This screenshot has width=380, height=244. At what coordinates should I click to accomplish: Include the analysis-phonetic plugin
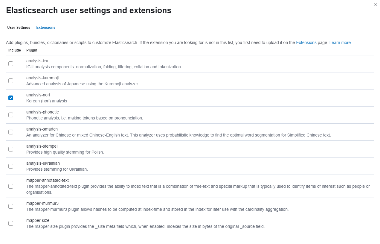(11, 115)
